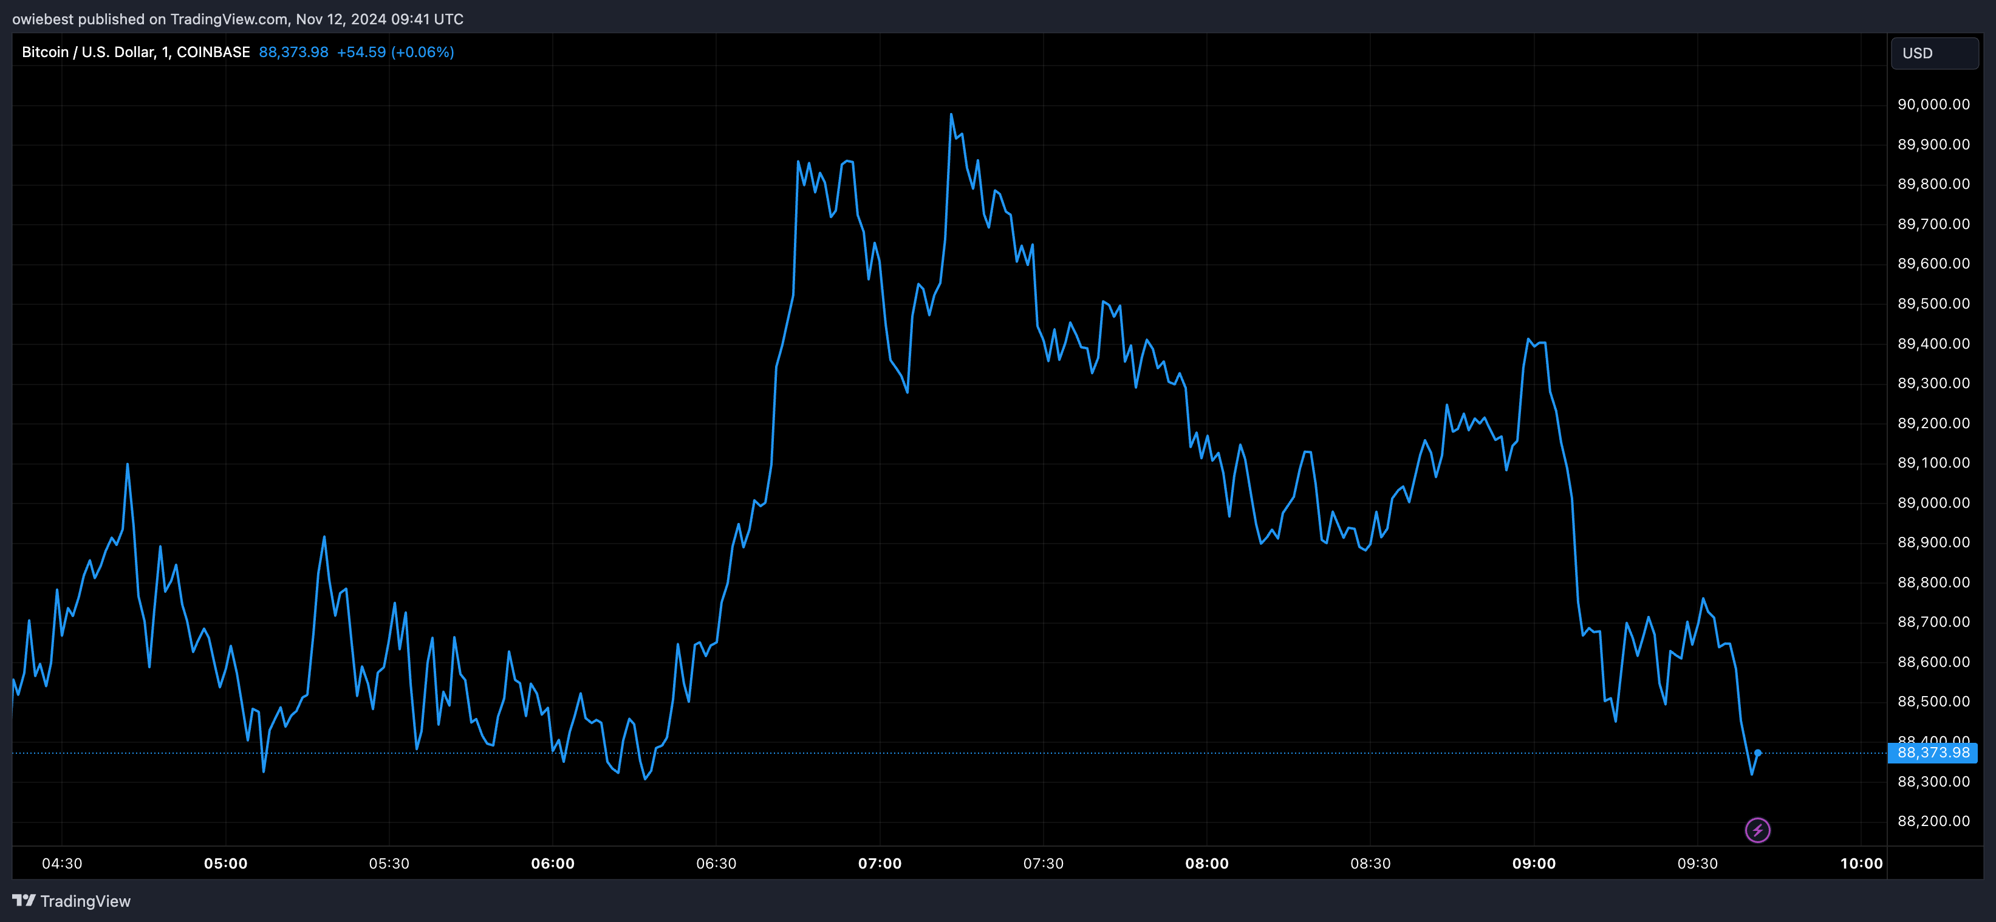Screen dimensions: 1996x922
Task: Click the 04:30 time axis label
Action: point(62,863)
